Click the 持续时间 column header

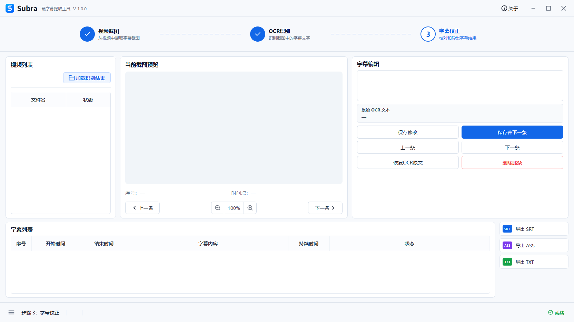(309, 244)
